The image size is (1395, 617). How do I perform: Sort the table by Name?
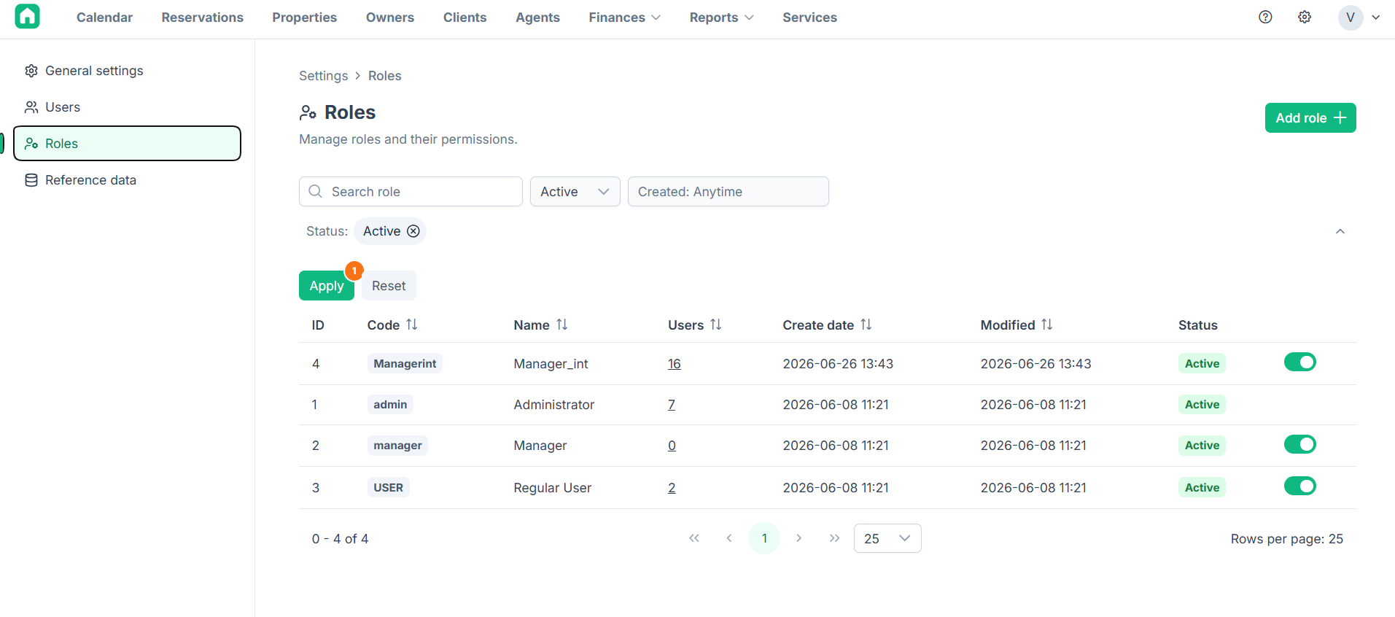562,325
